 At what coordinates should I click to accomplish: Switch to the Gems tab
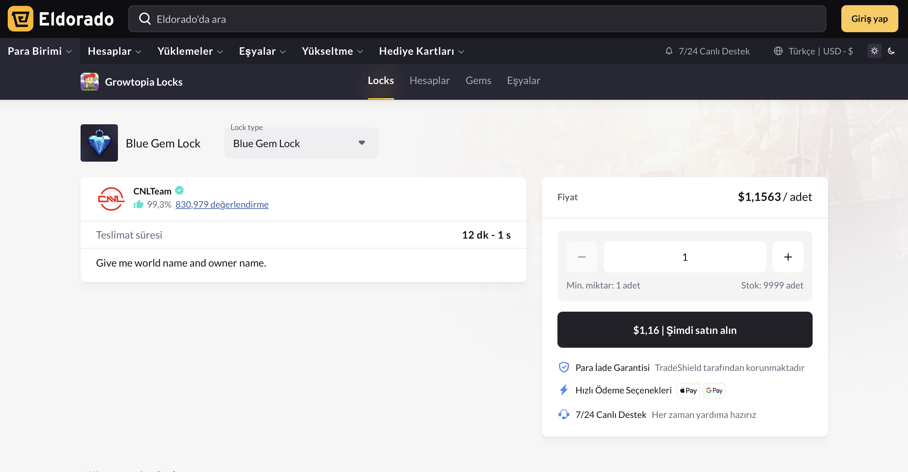tap(478, 81)
